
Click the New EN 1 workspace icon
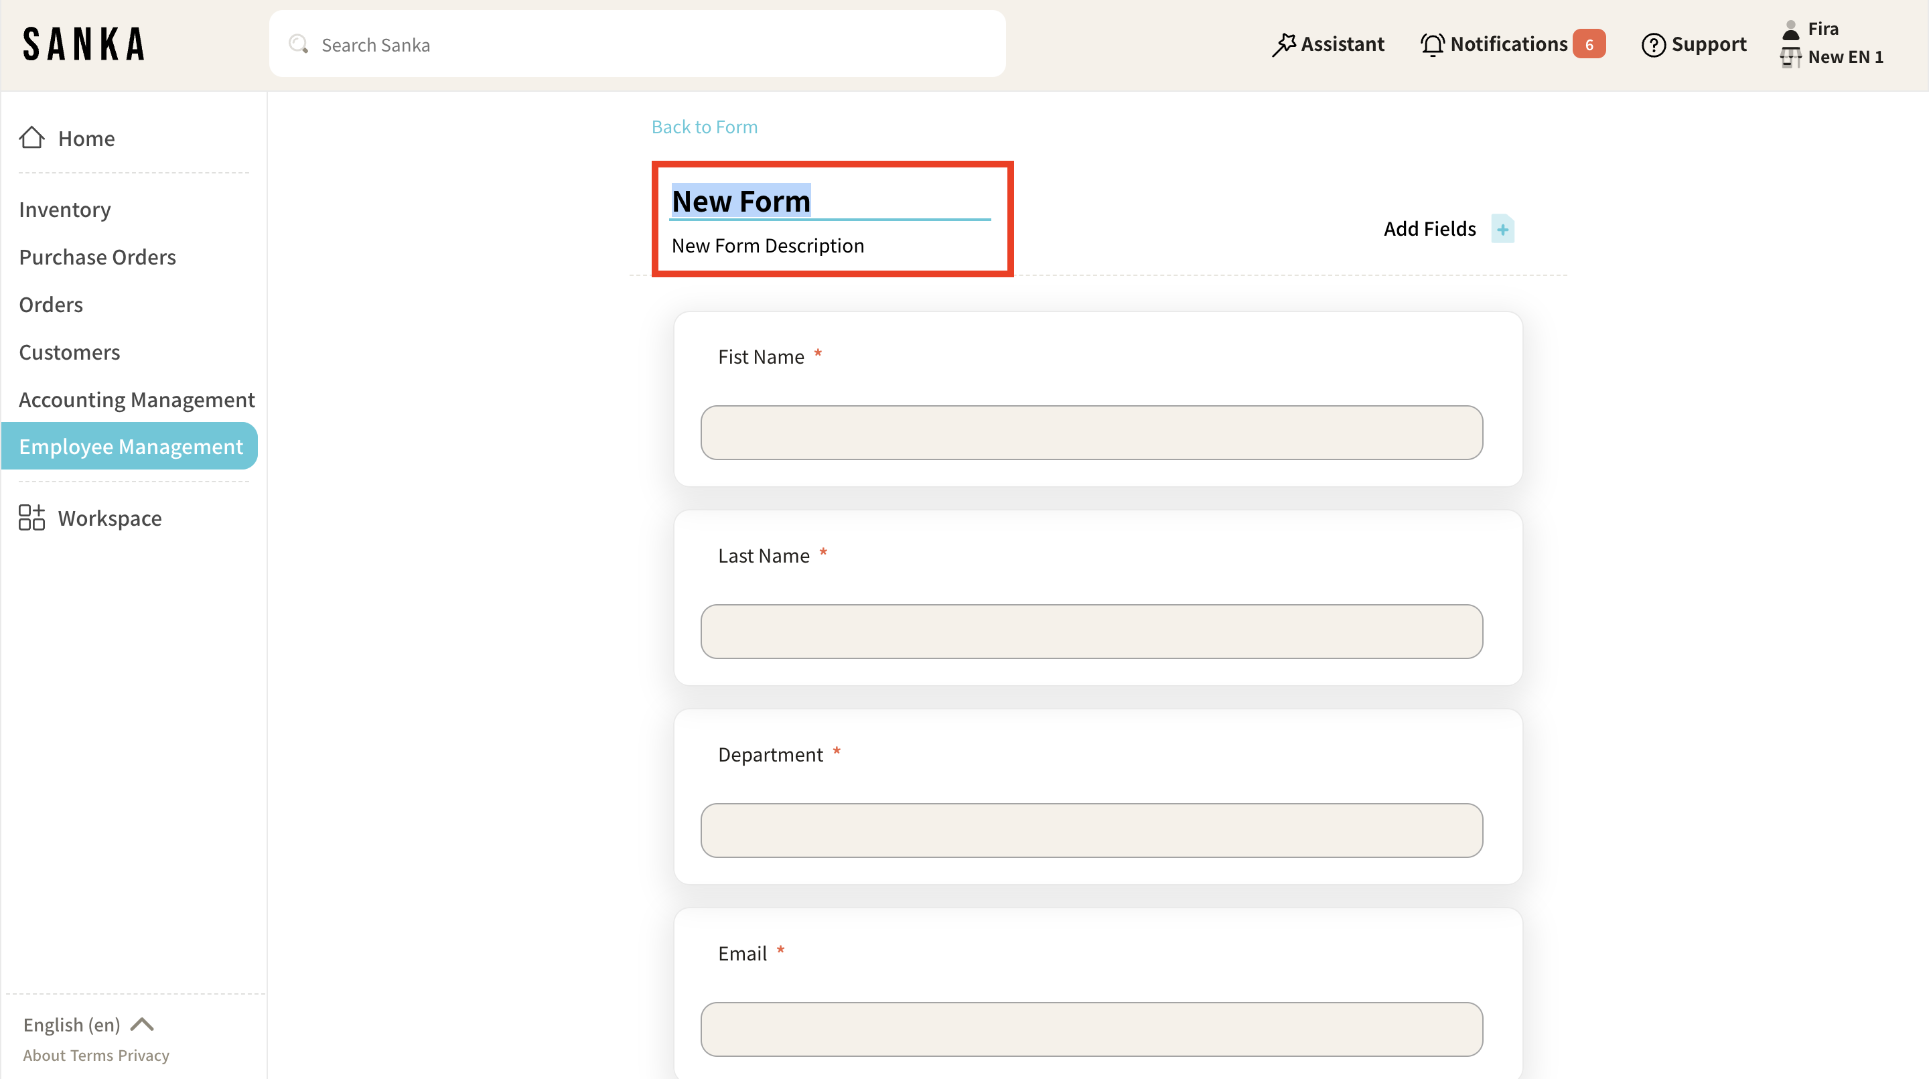pos(1790,57)
